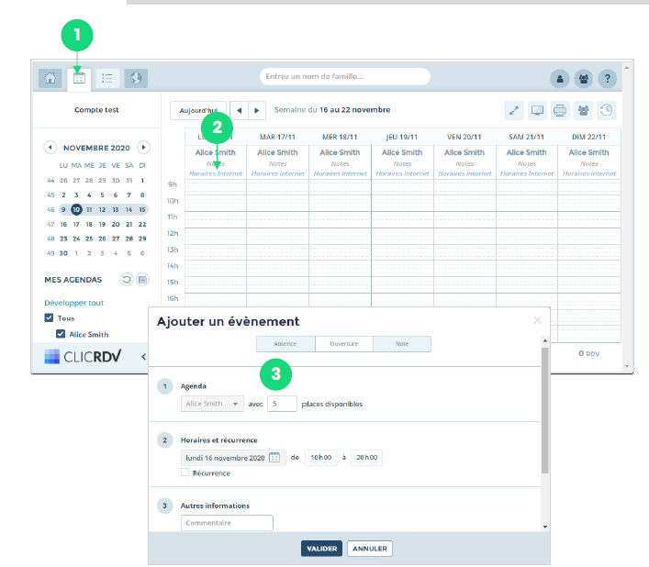Go to next month in mini calendar
This screenshot has width=649, height=567.
pos(142,147)
